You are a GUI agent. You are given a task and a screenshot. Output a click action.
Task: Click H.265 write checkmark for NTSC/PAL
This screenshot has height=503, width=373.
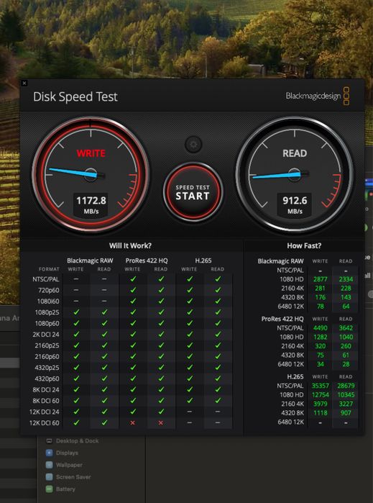click(190, 279)
